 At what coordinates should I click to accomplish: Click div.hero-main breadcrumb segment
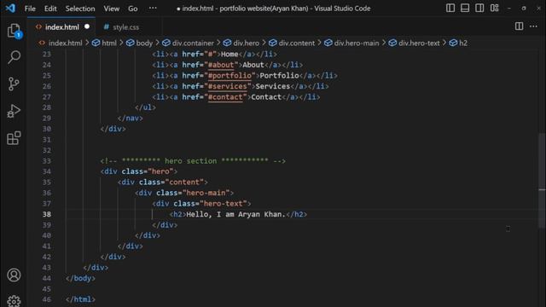pyautogui.click(x=357, y=43)
